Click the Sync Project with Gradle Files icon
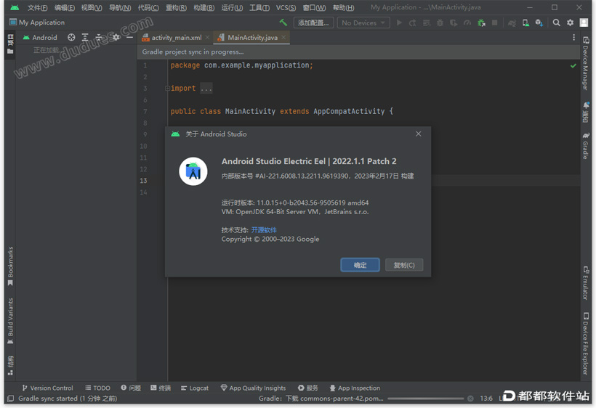 512,23
